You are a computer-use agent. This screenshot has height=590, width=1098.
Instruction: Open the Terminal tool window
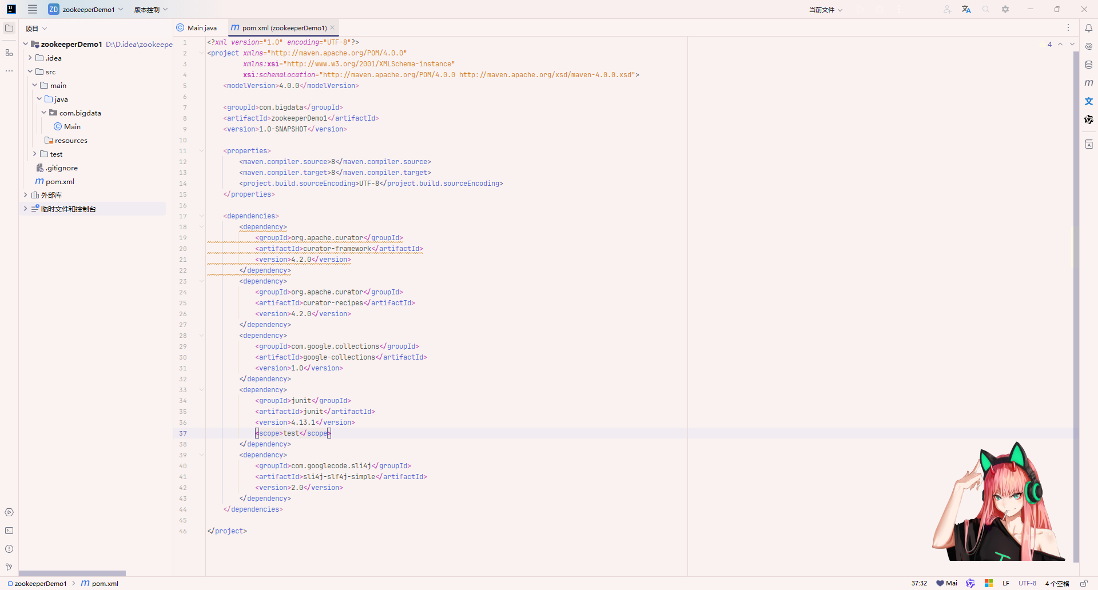[x=9, y=531]
